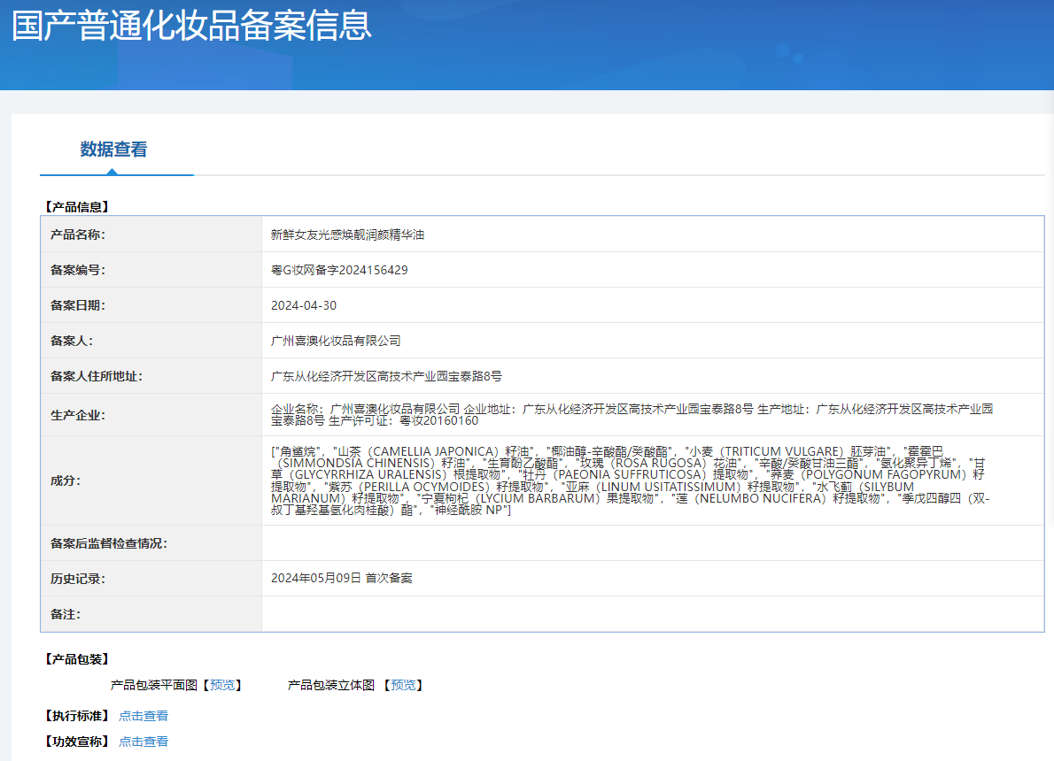This screenshot has height=761, width=1054.
Task: Click the 备案人 row label
Action: (72, 342)
